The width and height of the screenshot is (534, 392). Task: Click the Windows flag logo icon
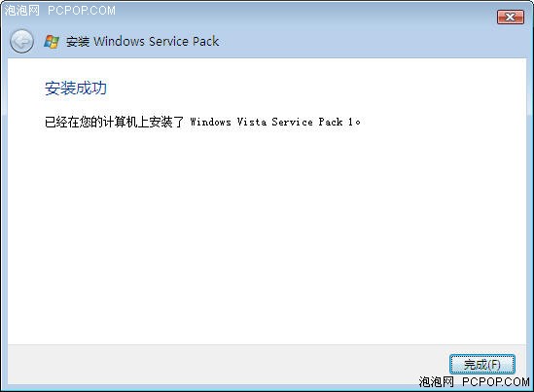click(x=52, y=42)
